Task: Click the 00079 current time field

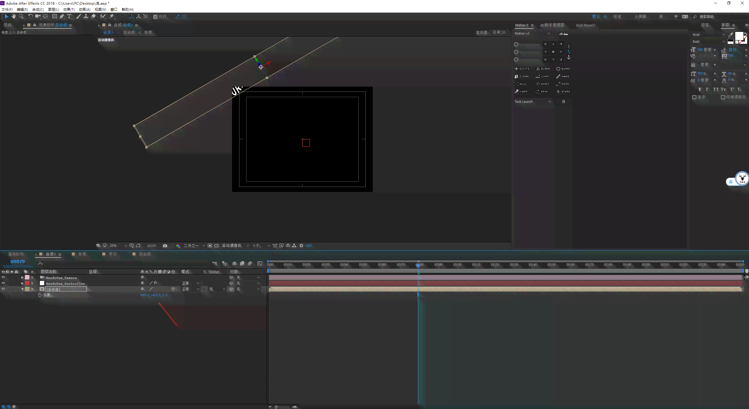Action: point(18,262)
